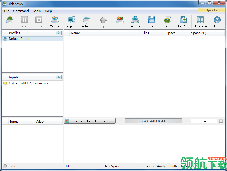Open the reports Database

coord(200,22)
